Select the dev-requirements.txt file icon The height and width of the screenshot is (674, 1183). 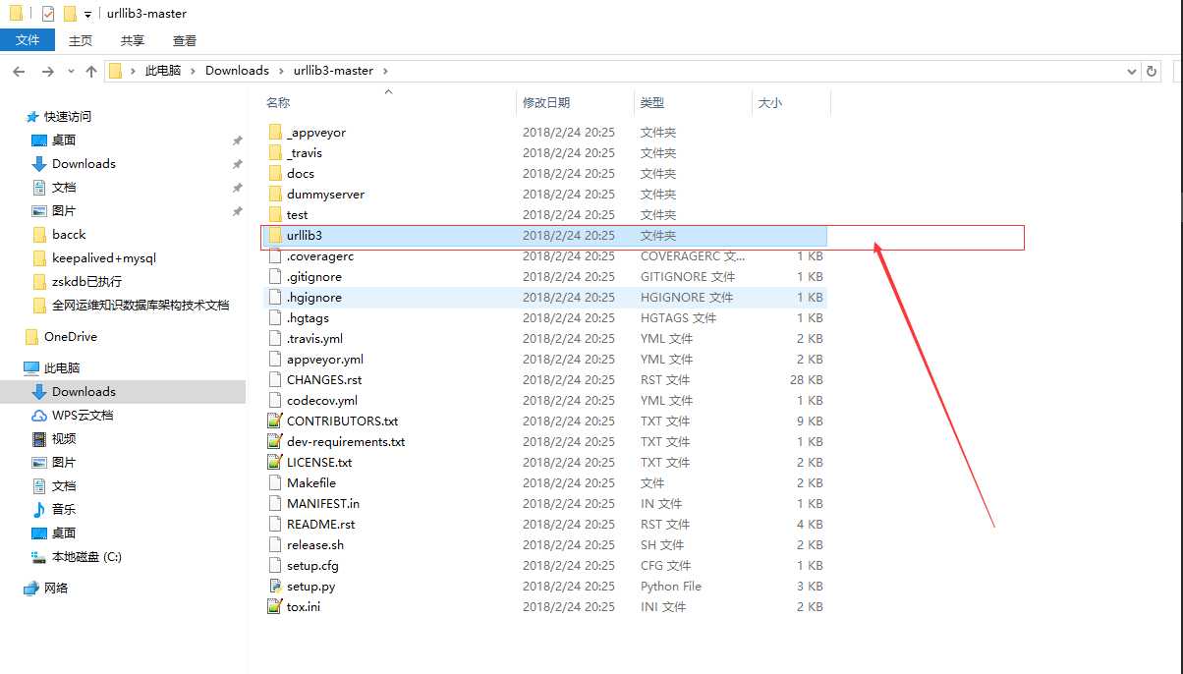[275, 441]
